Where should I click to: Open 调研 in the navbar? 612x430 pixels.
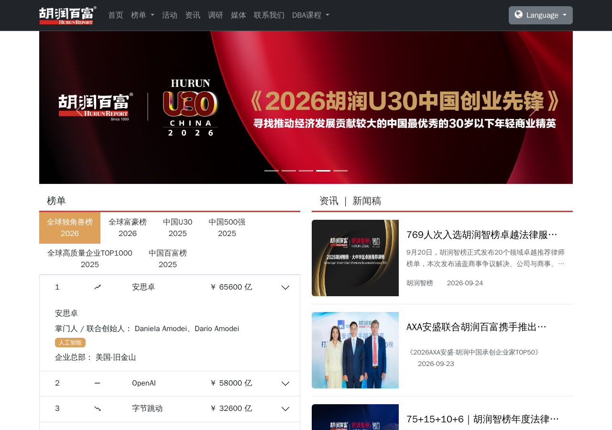216,15
